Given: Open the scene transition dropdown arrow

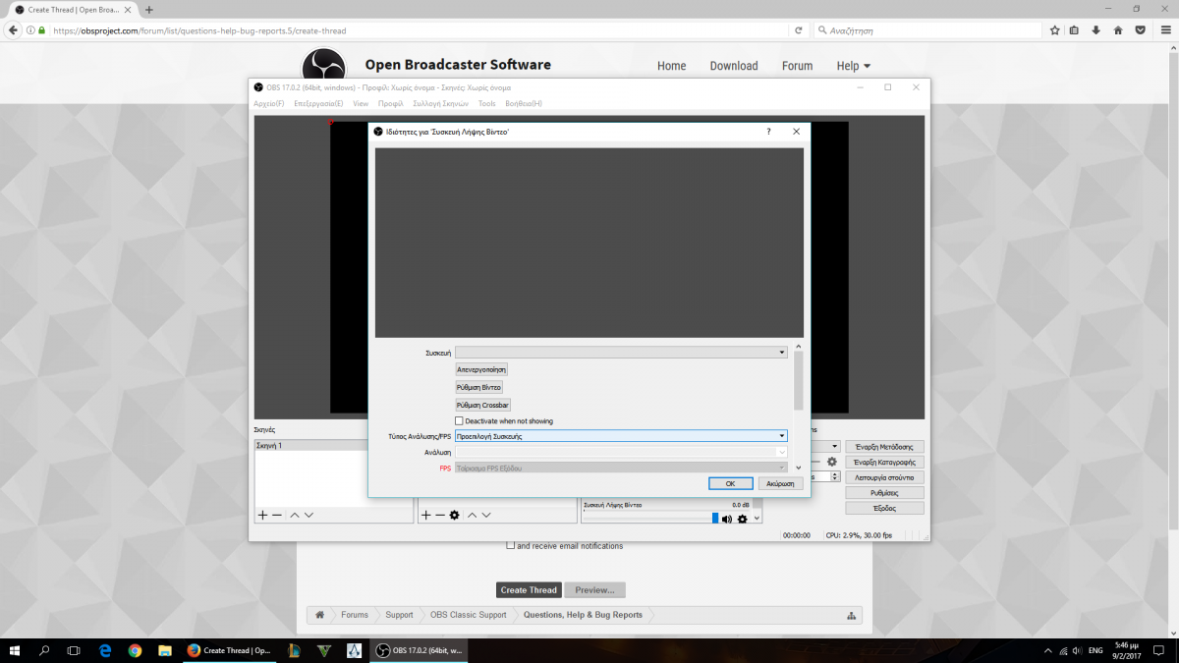Looking at the screenshot, I should click(x=836, y=446).
